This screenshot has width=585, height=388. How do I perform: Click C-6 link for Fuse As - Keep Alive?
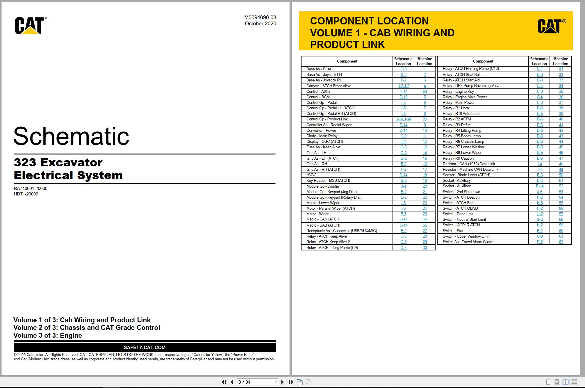403,147
